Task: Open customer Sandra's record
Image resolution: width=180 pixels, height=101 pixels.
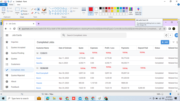Action: (39, 63)
